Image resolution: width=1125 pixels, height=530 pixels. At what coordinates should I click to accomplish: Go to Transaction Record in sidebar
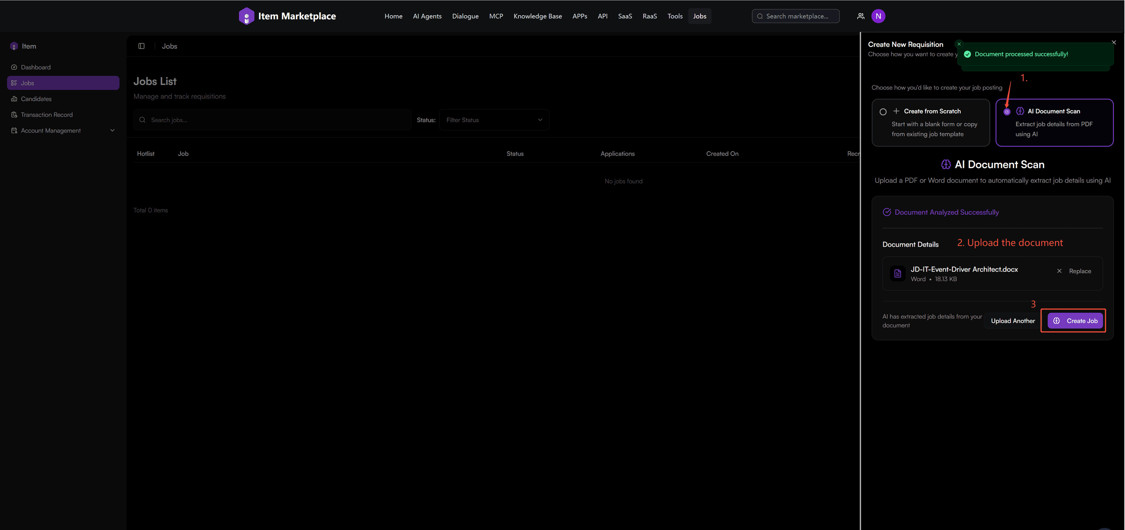(x=47, y=115)
